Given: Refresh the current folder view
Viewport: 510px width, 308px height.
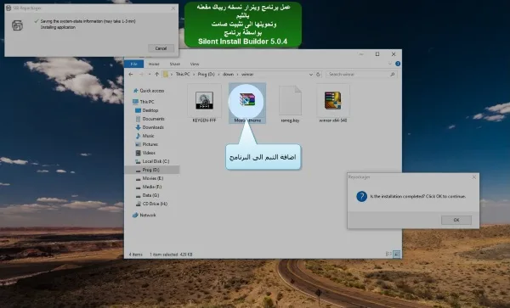Looking at the screenshot, I should point(318,75).
